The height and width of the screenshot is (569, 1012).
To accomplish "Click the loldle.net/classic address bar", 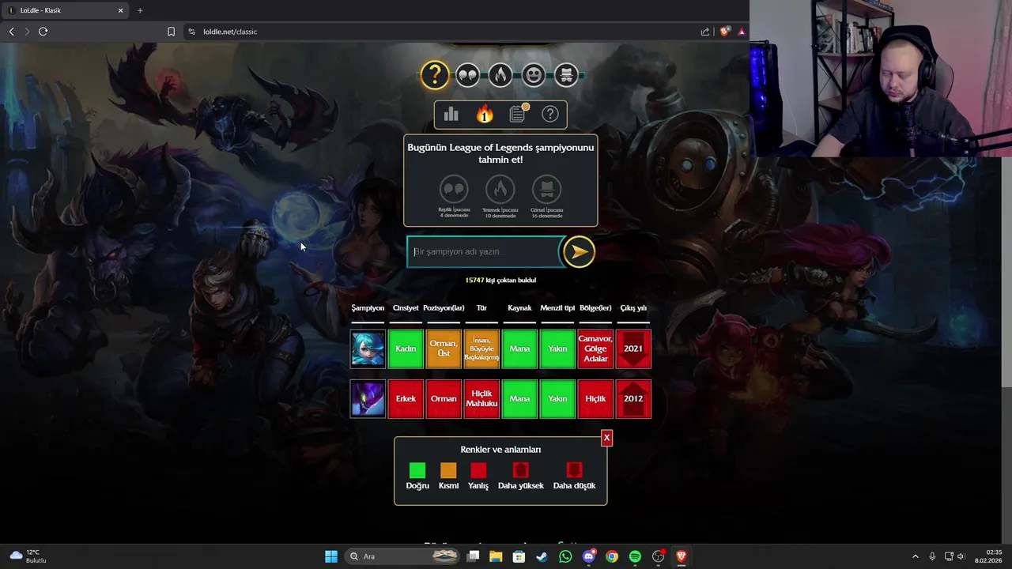I will click(443, 32).
